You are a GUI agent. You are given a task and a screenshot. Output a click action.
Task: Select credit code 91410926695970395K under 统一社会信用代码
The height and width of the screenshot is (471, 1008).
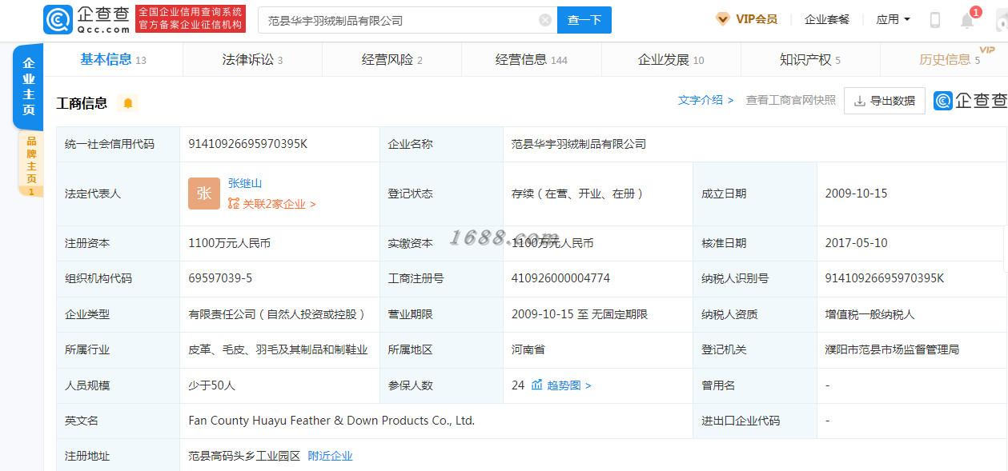point(247,144)
